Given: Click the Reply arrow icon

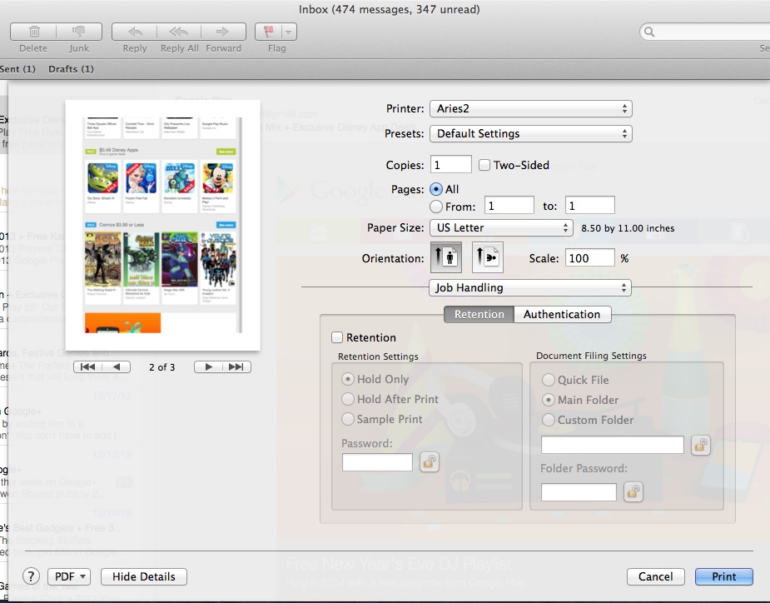Looking at the screenshot, I should tap(135, 32).
